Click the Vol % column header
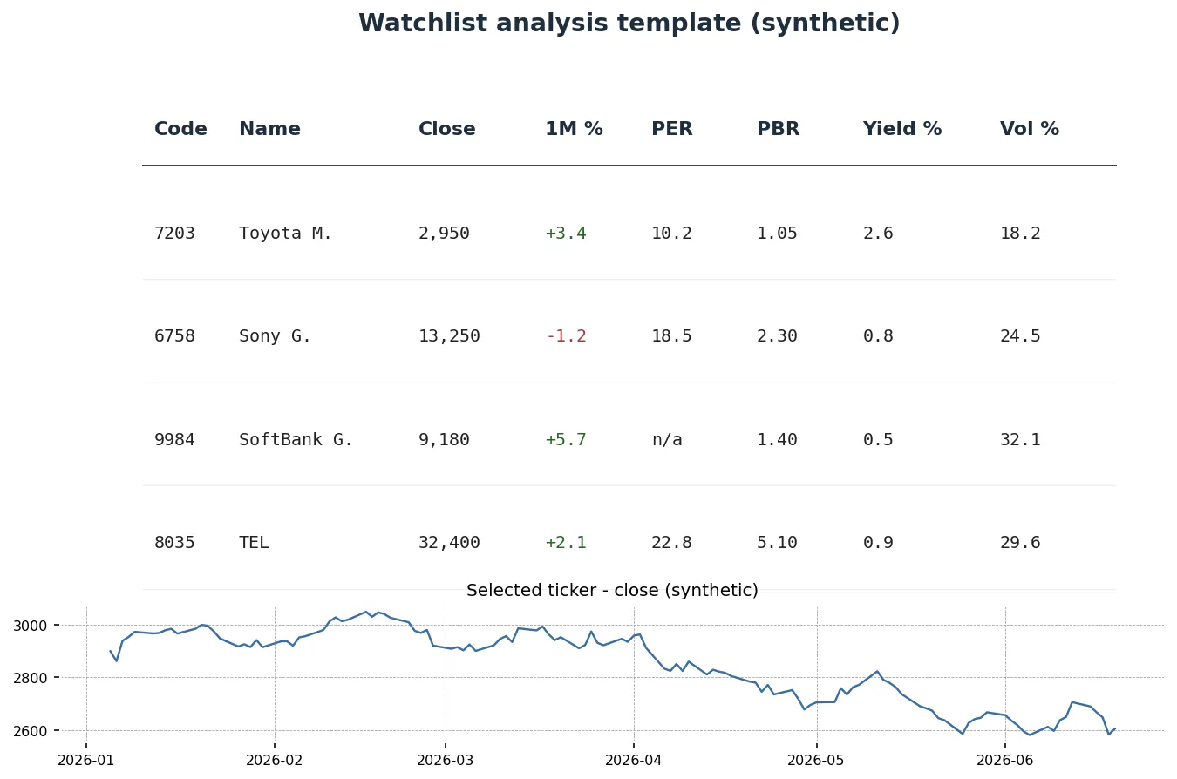Viewport: 1177px width, 779px height. pos(1029,130)
